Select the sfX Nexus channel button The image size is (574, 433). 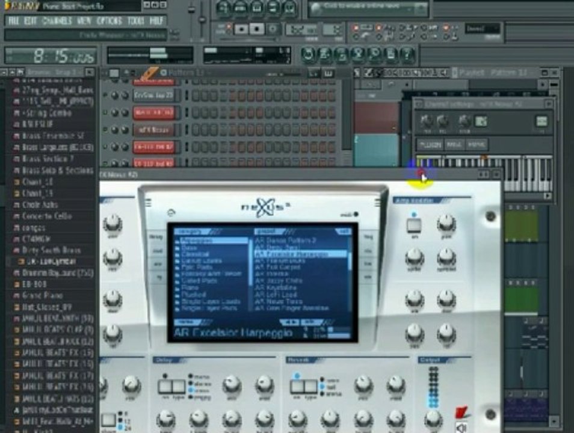tap(154, 129)
